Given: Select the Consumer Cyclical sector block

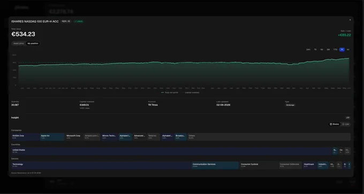Looking at the screenshot, I should click(259, 165).
